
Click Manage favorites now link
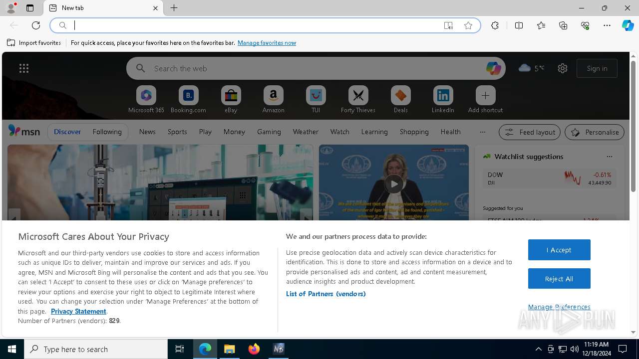point(267,43)
